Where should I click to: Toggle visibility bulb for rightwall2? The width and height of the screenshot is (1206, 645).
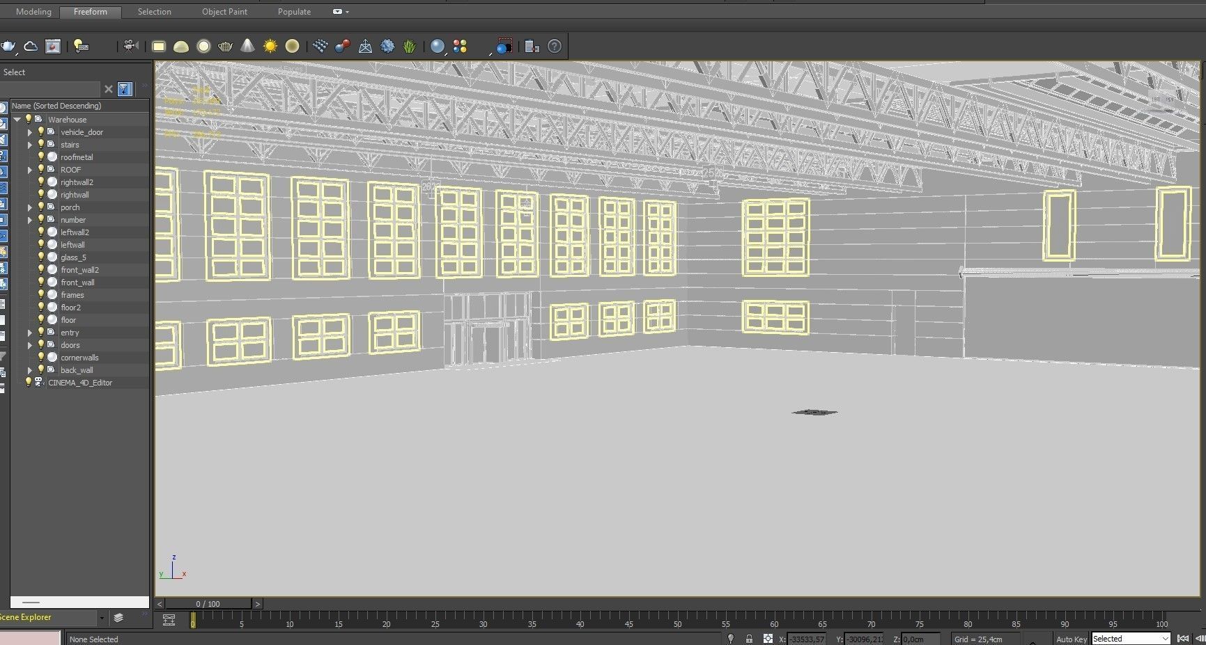click(x=41, y=182)
